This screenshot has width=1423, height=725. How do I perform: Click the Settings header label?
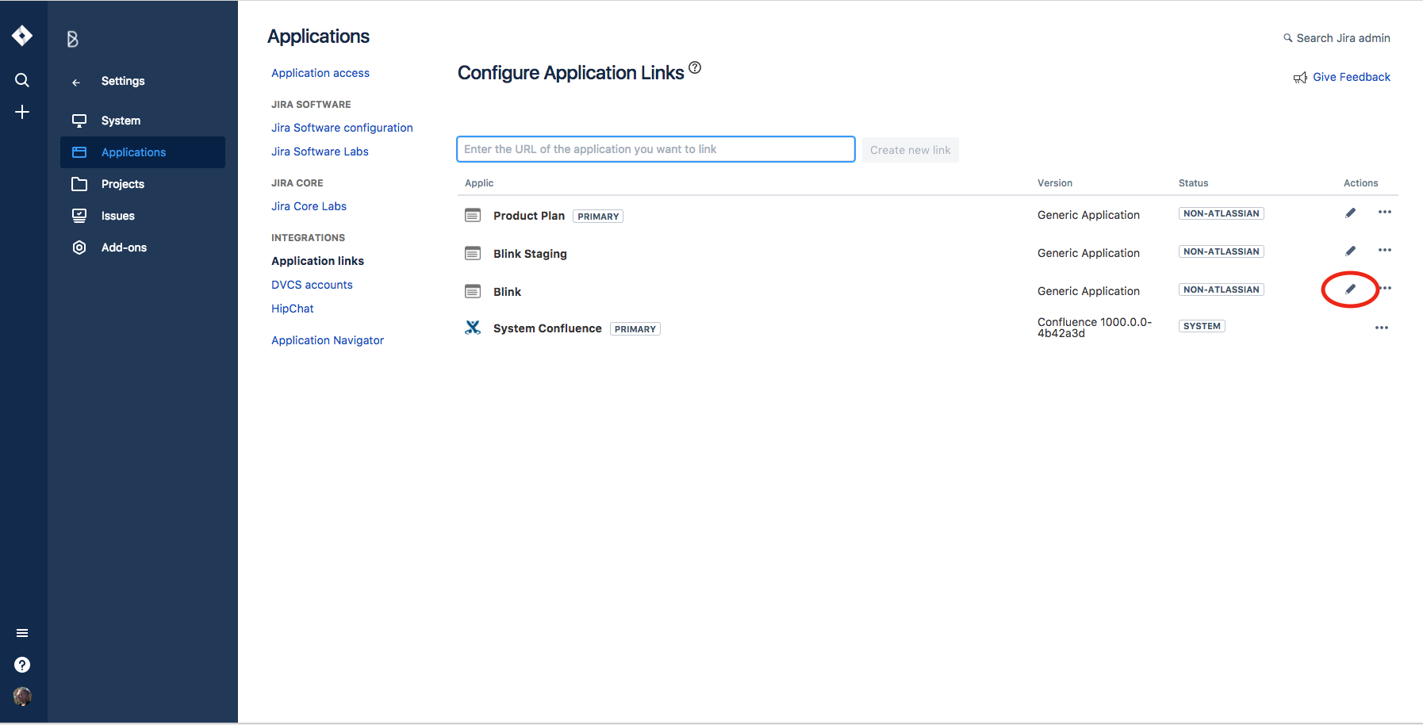click(123, 81)
